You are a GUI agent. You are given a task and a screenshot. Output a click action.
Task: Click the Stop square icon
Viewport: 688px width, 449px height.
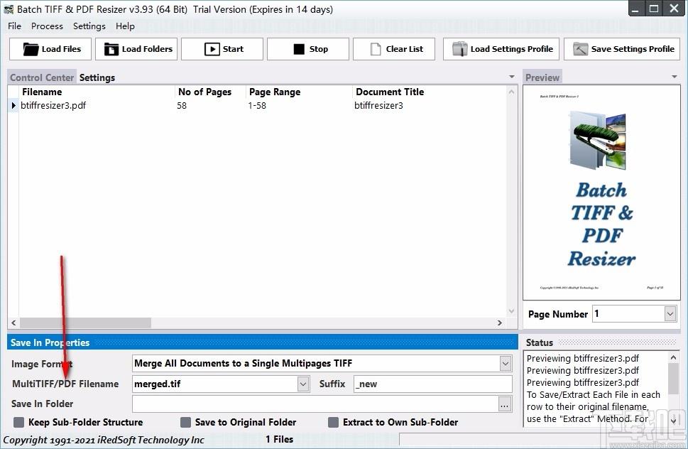click(x=299, y=49)
